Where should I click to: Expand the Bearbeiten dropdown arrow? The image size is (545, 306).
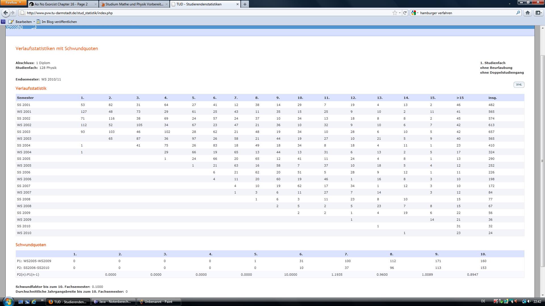(34, 22)
